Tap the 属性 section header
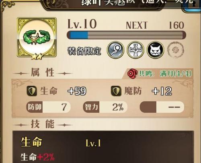 point(43,72)
